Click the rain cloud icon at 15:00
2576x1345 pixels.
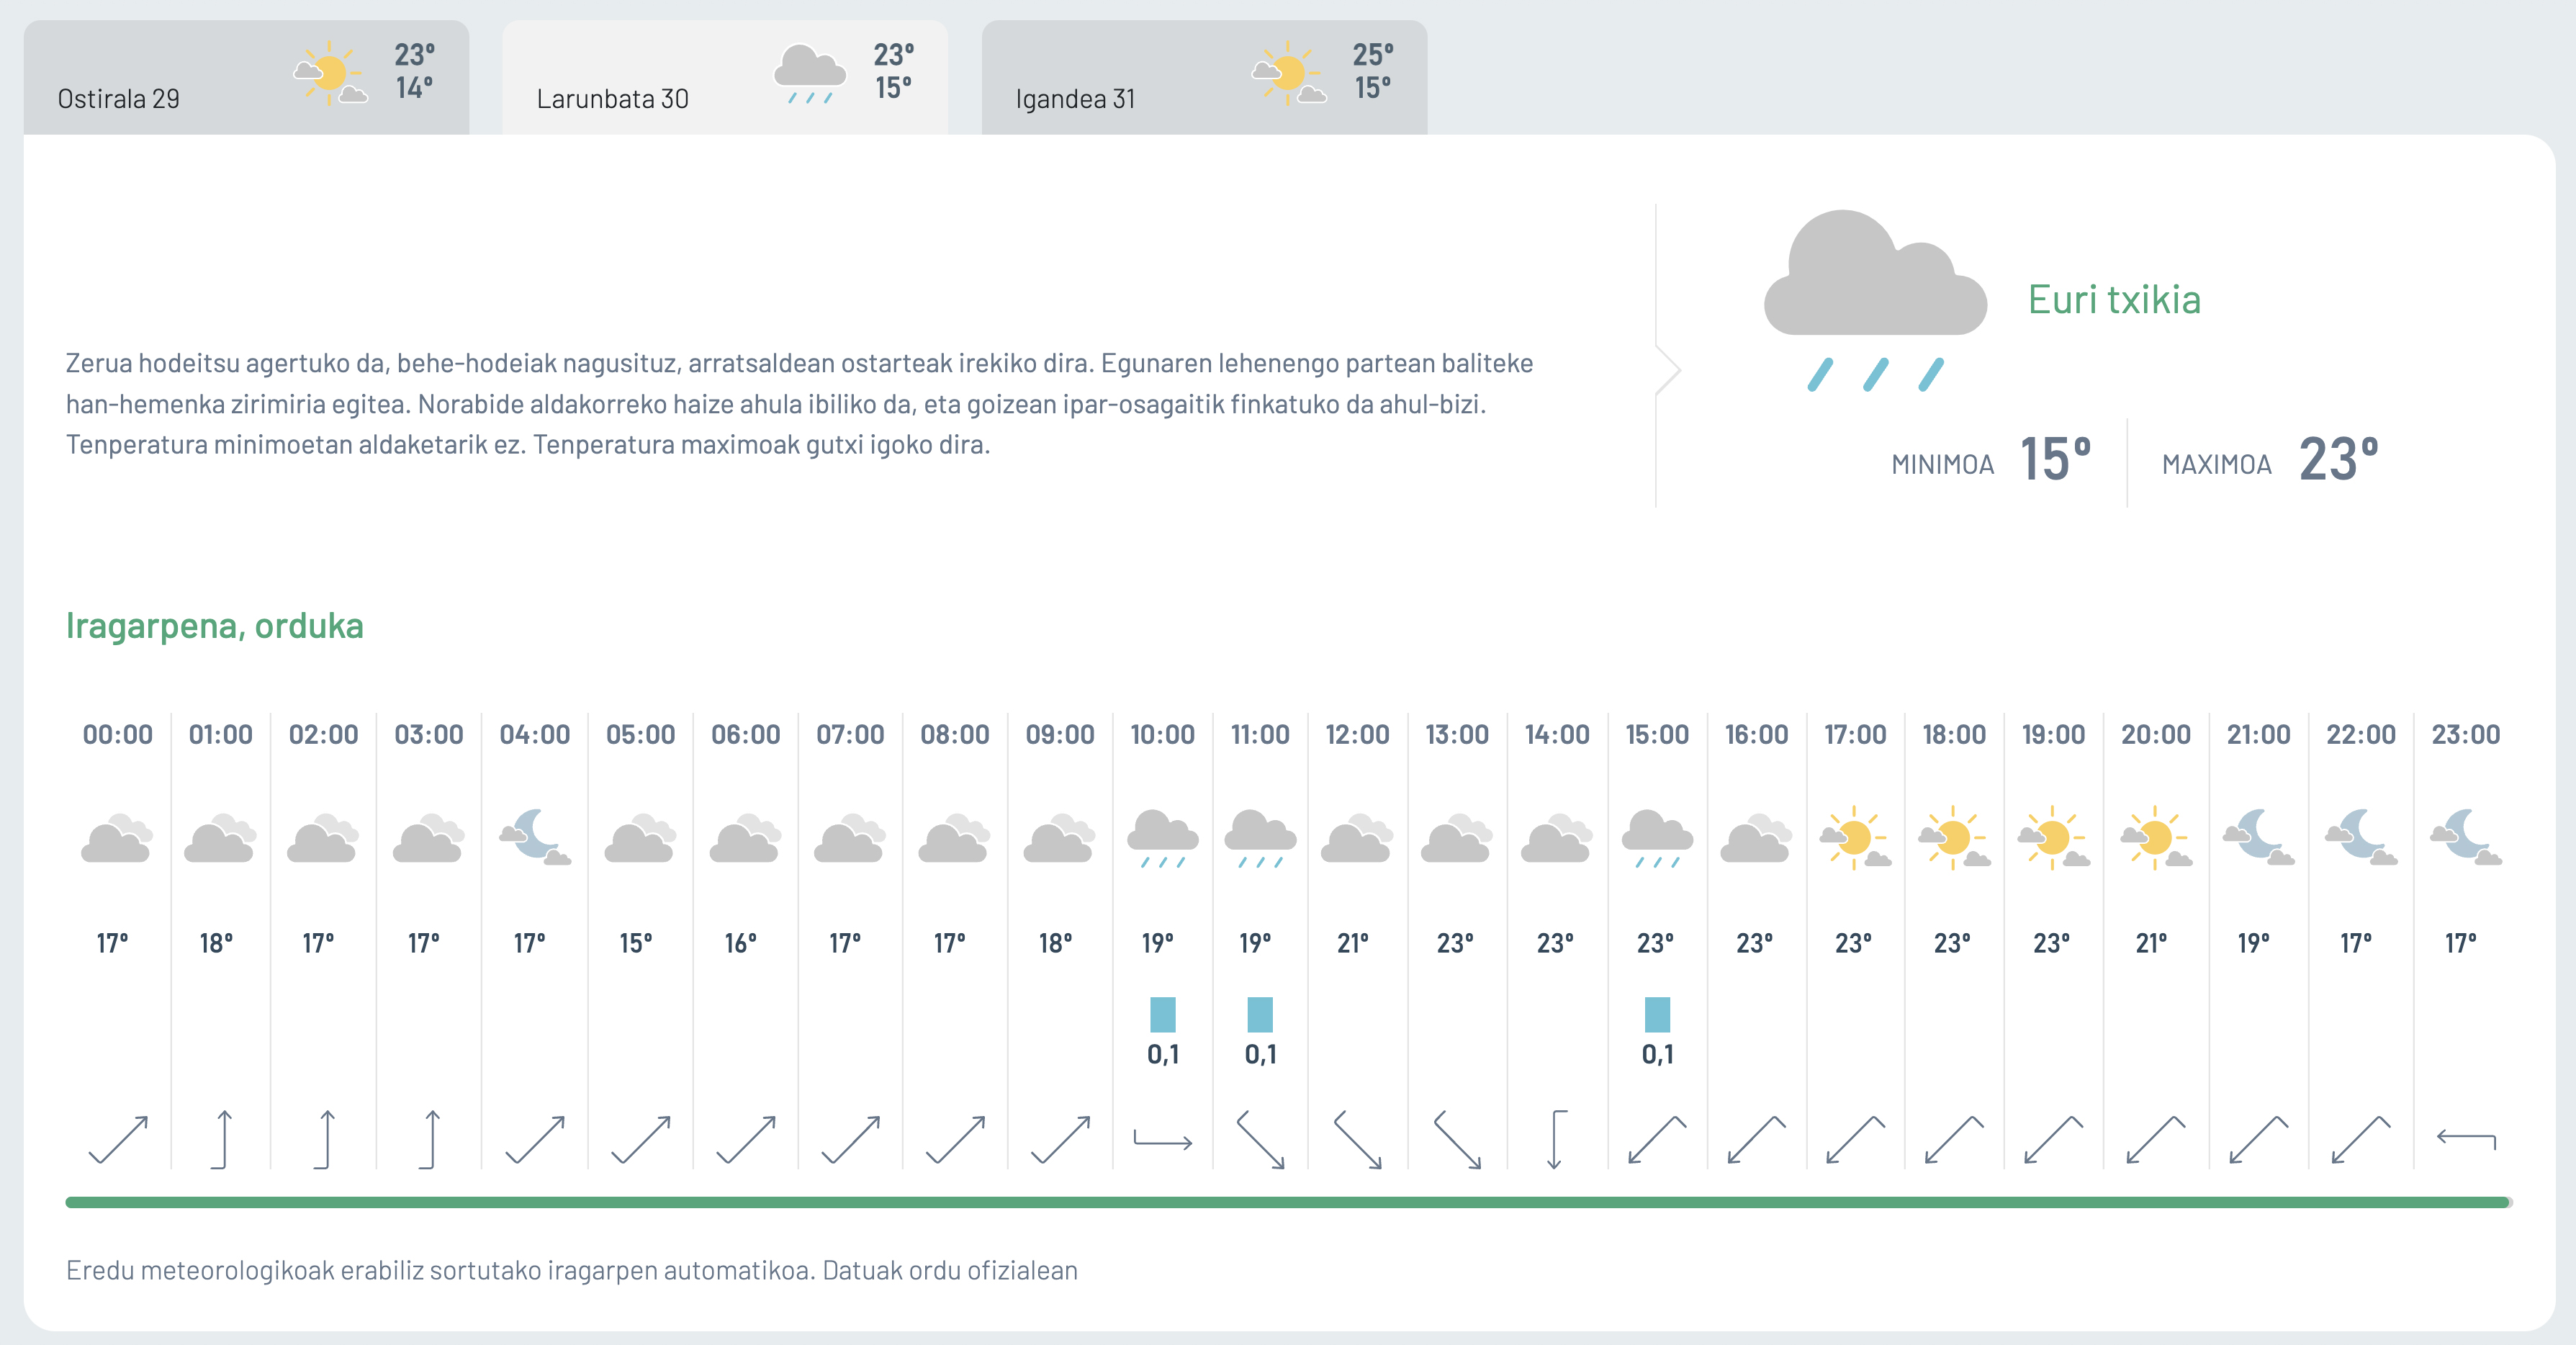pos(1658,838)
